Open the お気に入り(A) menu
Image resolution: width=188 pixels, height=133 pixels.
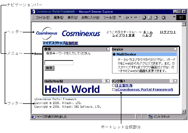90,18
